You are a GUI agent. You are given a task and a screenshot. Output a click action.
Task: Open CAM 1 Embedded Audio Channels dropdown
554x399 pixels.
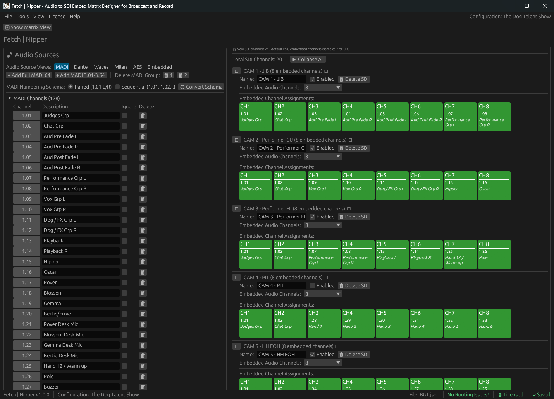pos(322,88)
